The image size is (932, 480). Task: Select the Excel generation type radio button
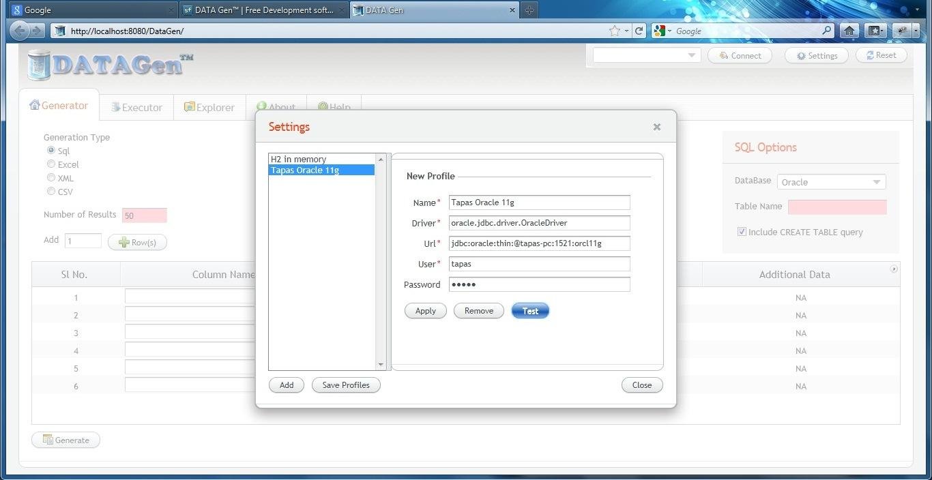51,164
